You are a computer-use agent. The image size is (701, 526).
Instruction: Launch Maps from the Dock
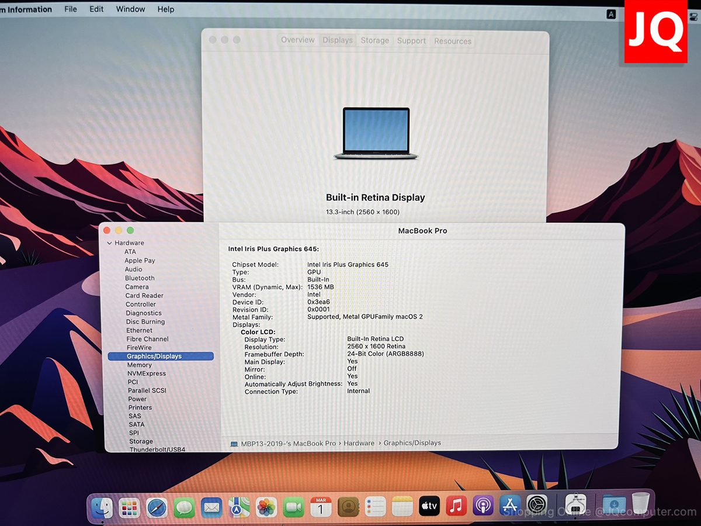[239, 507]
